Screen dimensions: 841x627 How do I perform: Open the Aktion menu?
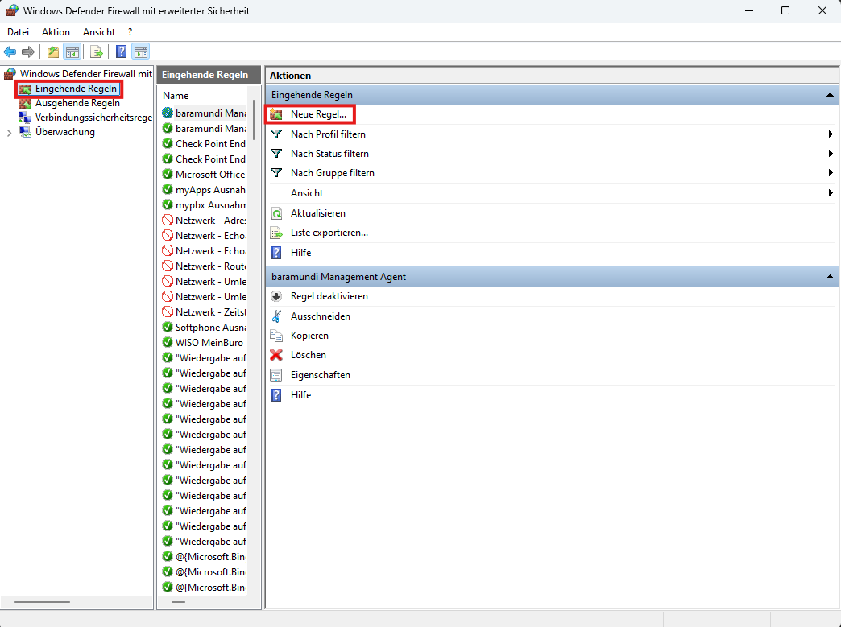(x=56, y=32)
